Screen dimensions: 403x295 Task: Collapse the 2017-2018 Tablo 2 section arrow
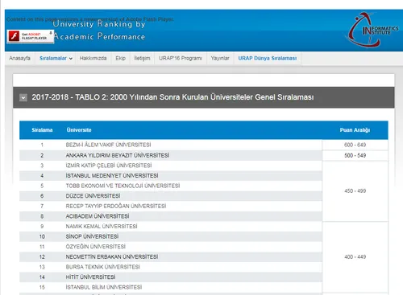click(23, 97)
